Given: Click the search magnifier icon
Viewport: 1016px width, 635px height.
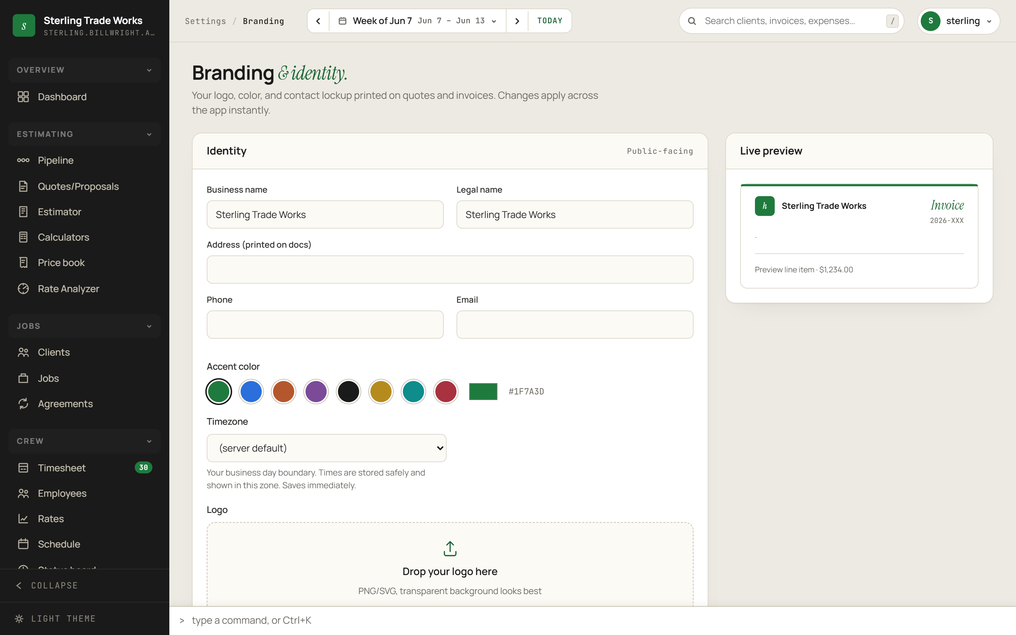Looking at the screenshot, I should [692, 21].
